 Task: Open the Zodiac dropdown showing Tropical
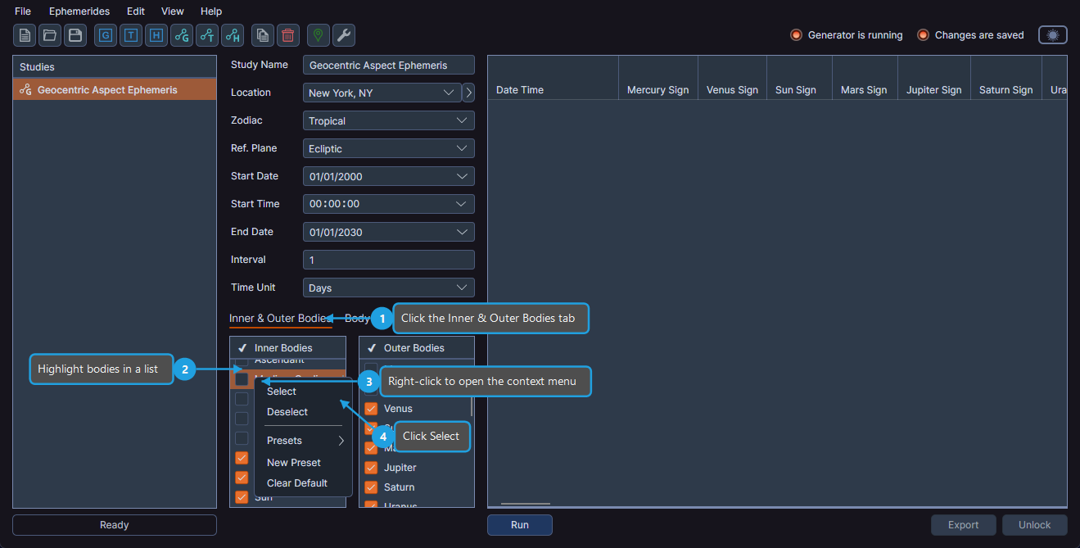point(388,120)
